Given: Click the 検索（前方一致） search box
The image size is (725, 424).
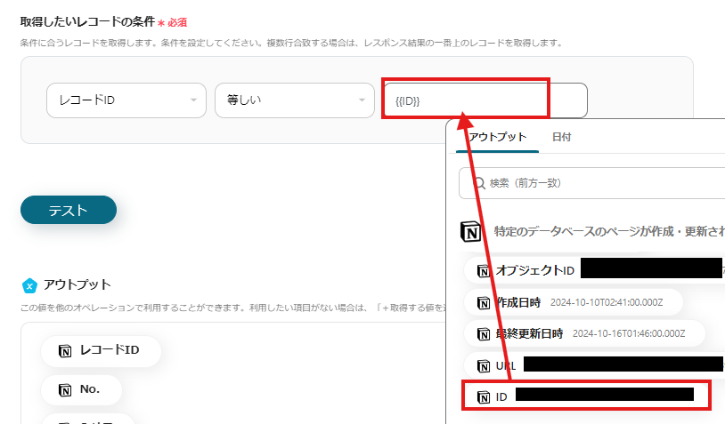Looking at the screenshot, I should click(591, 183).
